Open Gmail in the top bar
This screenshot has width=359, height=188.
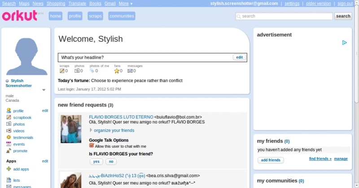point(110,4)
